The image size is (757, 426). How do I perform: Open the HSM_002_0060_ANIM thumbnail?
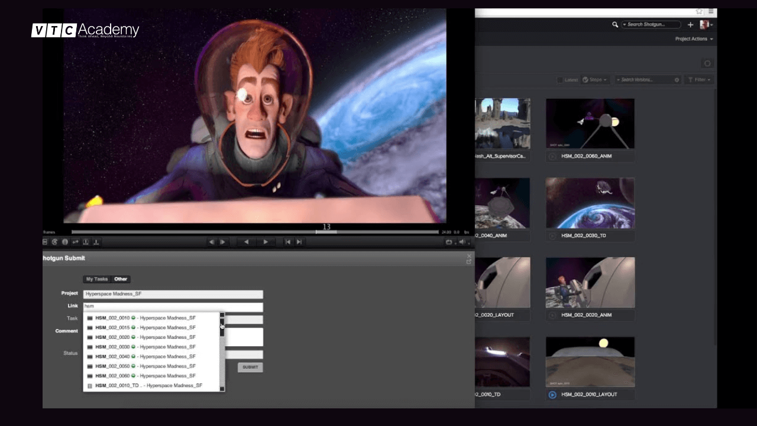coord(590,124)
